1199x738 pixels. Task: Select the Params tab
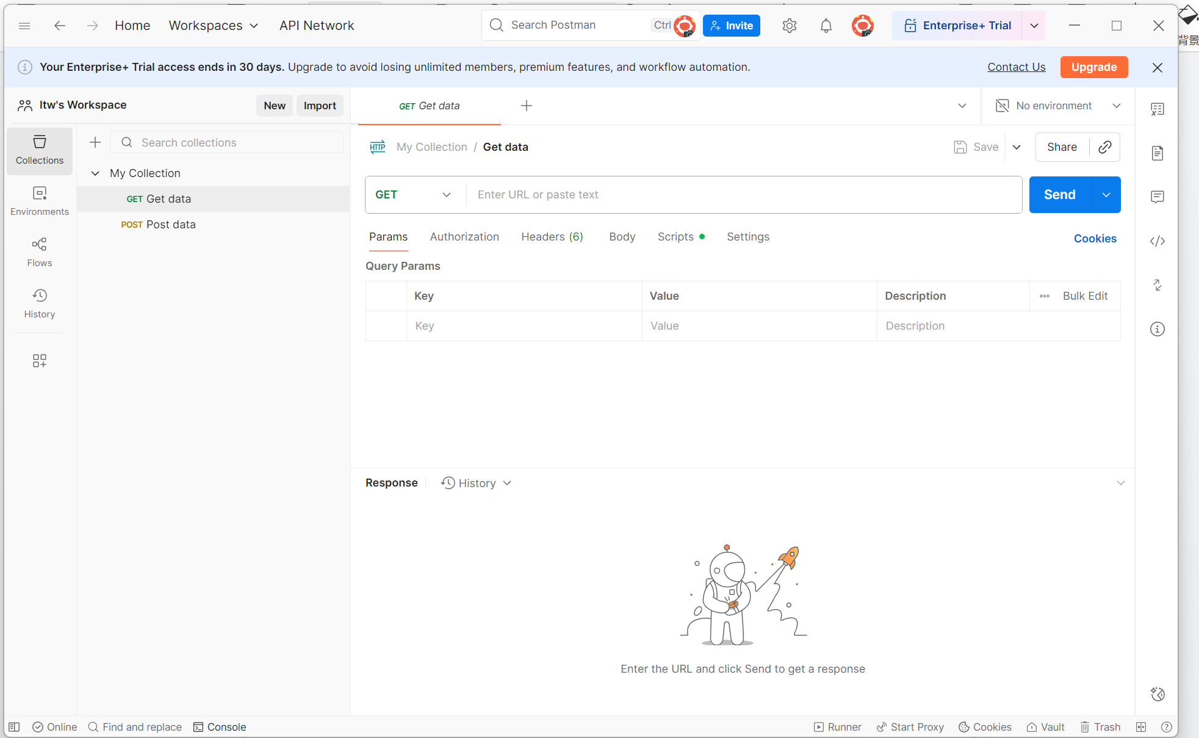[x=388, y=237]
